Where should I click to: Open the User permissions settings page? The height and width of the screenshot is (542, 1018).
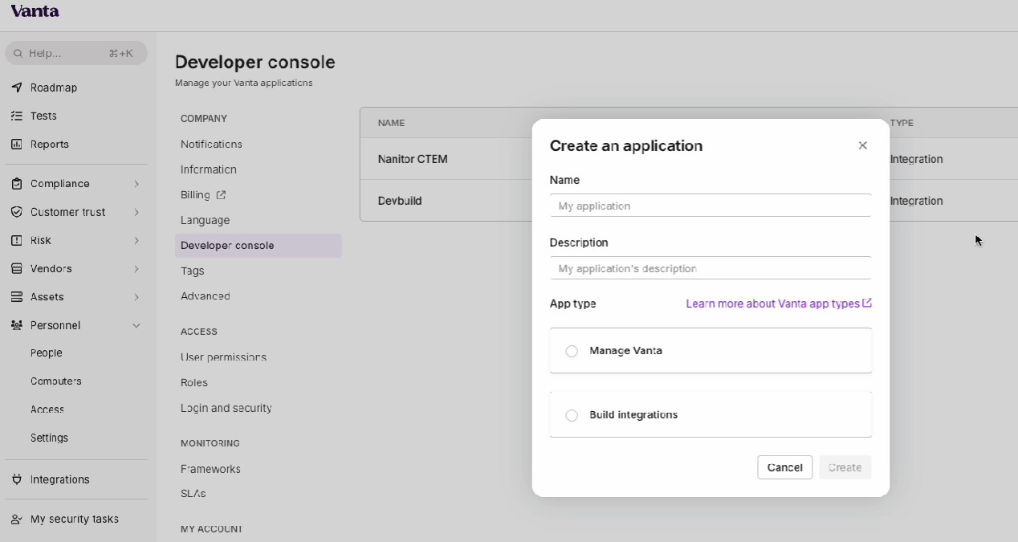click(x=223, y=357)
